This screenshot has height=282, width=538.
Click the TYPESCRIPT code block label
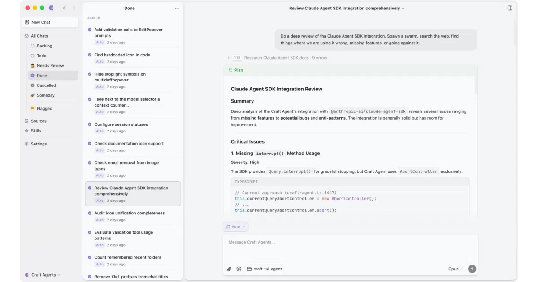(x=246, y=182)
